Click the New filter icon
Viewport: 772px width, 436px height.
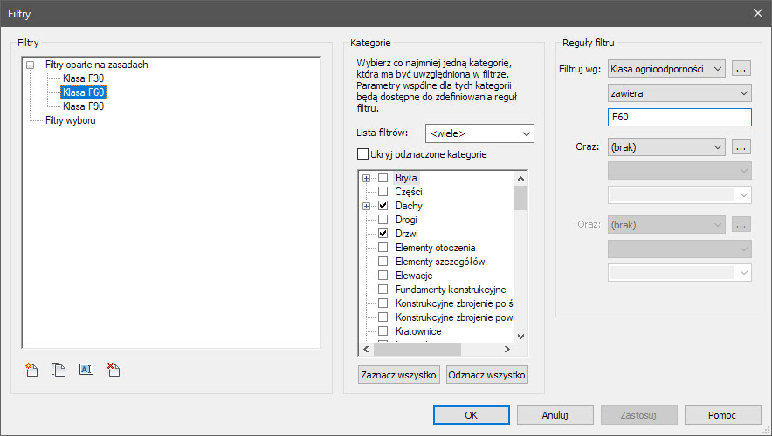pyautogui.click(x=32, y=370)
